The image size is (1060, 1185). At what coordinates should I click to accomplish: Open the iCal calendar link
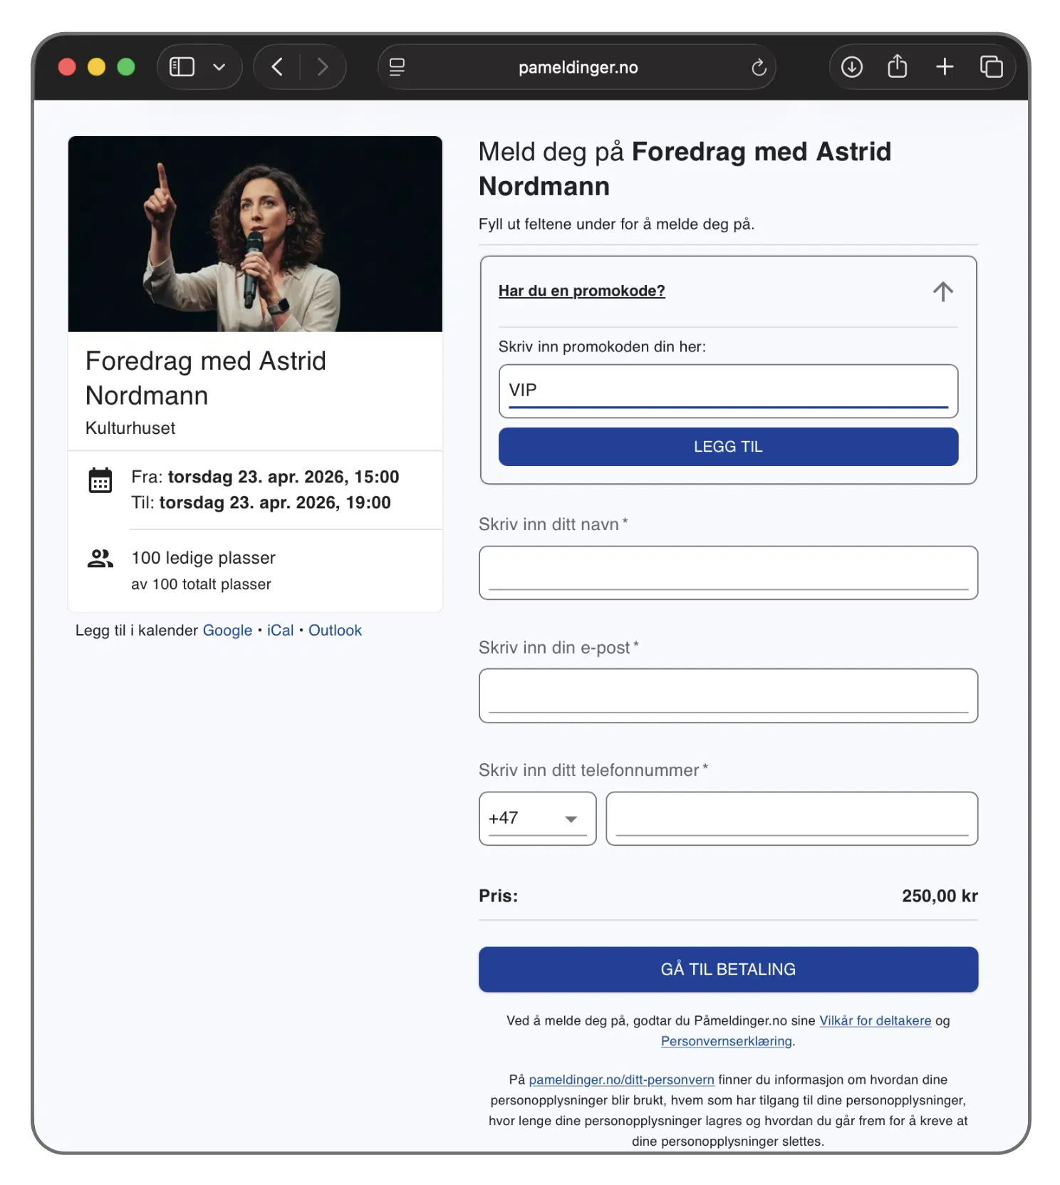[x=280, y=631]
